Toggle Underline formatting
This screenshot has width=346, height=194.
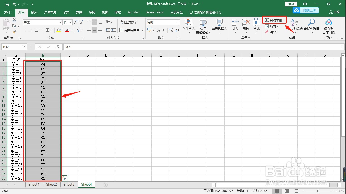coord(36,30)
